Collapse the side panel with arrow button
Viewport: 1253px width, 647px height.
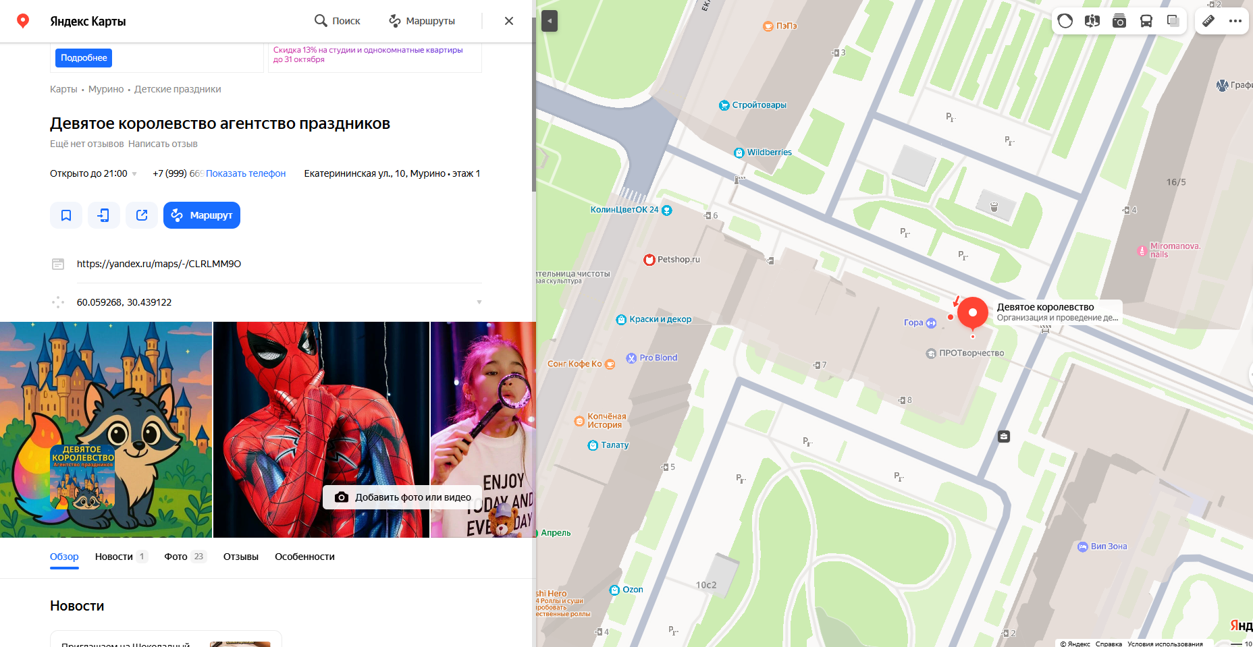(x=550, y=21)
